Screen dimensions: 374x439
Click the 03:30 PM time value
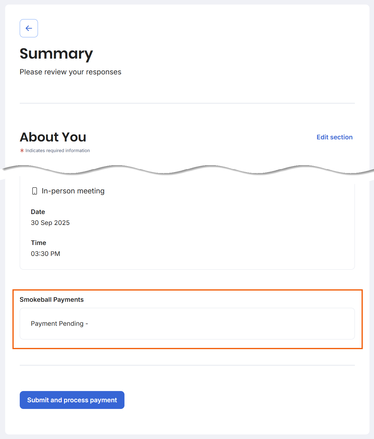(x=46, y=254)
